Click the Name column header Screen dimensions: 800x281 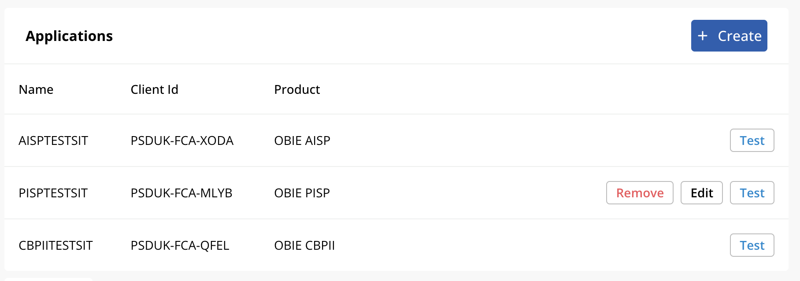36,89
